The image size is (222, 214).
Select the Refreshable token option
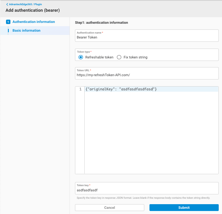(x=81, y=57)
